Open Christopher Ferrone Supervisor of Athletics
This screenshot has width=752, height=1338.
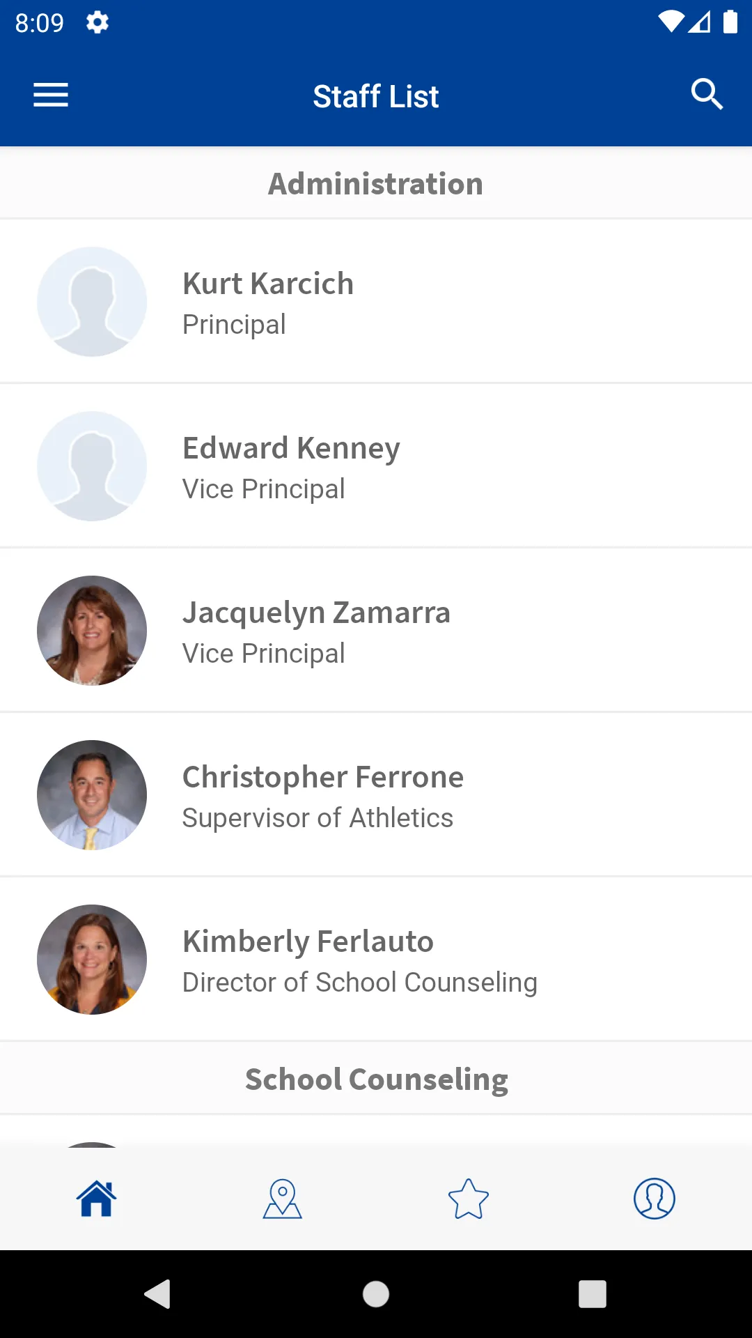[x=376, y=794]
